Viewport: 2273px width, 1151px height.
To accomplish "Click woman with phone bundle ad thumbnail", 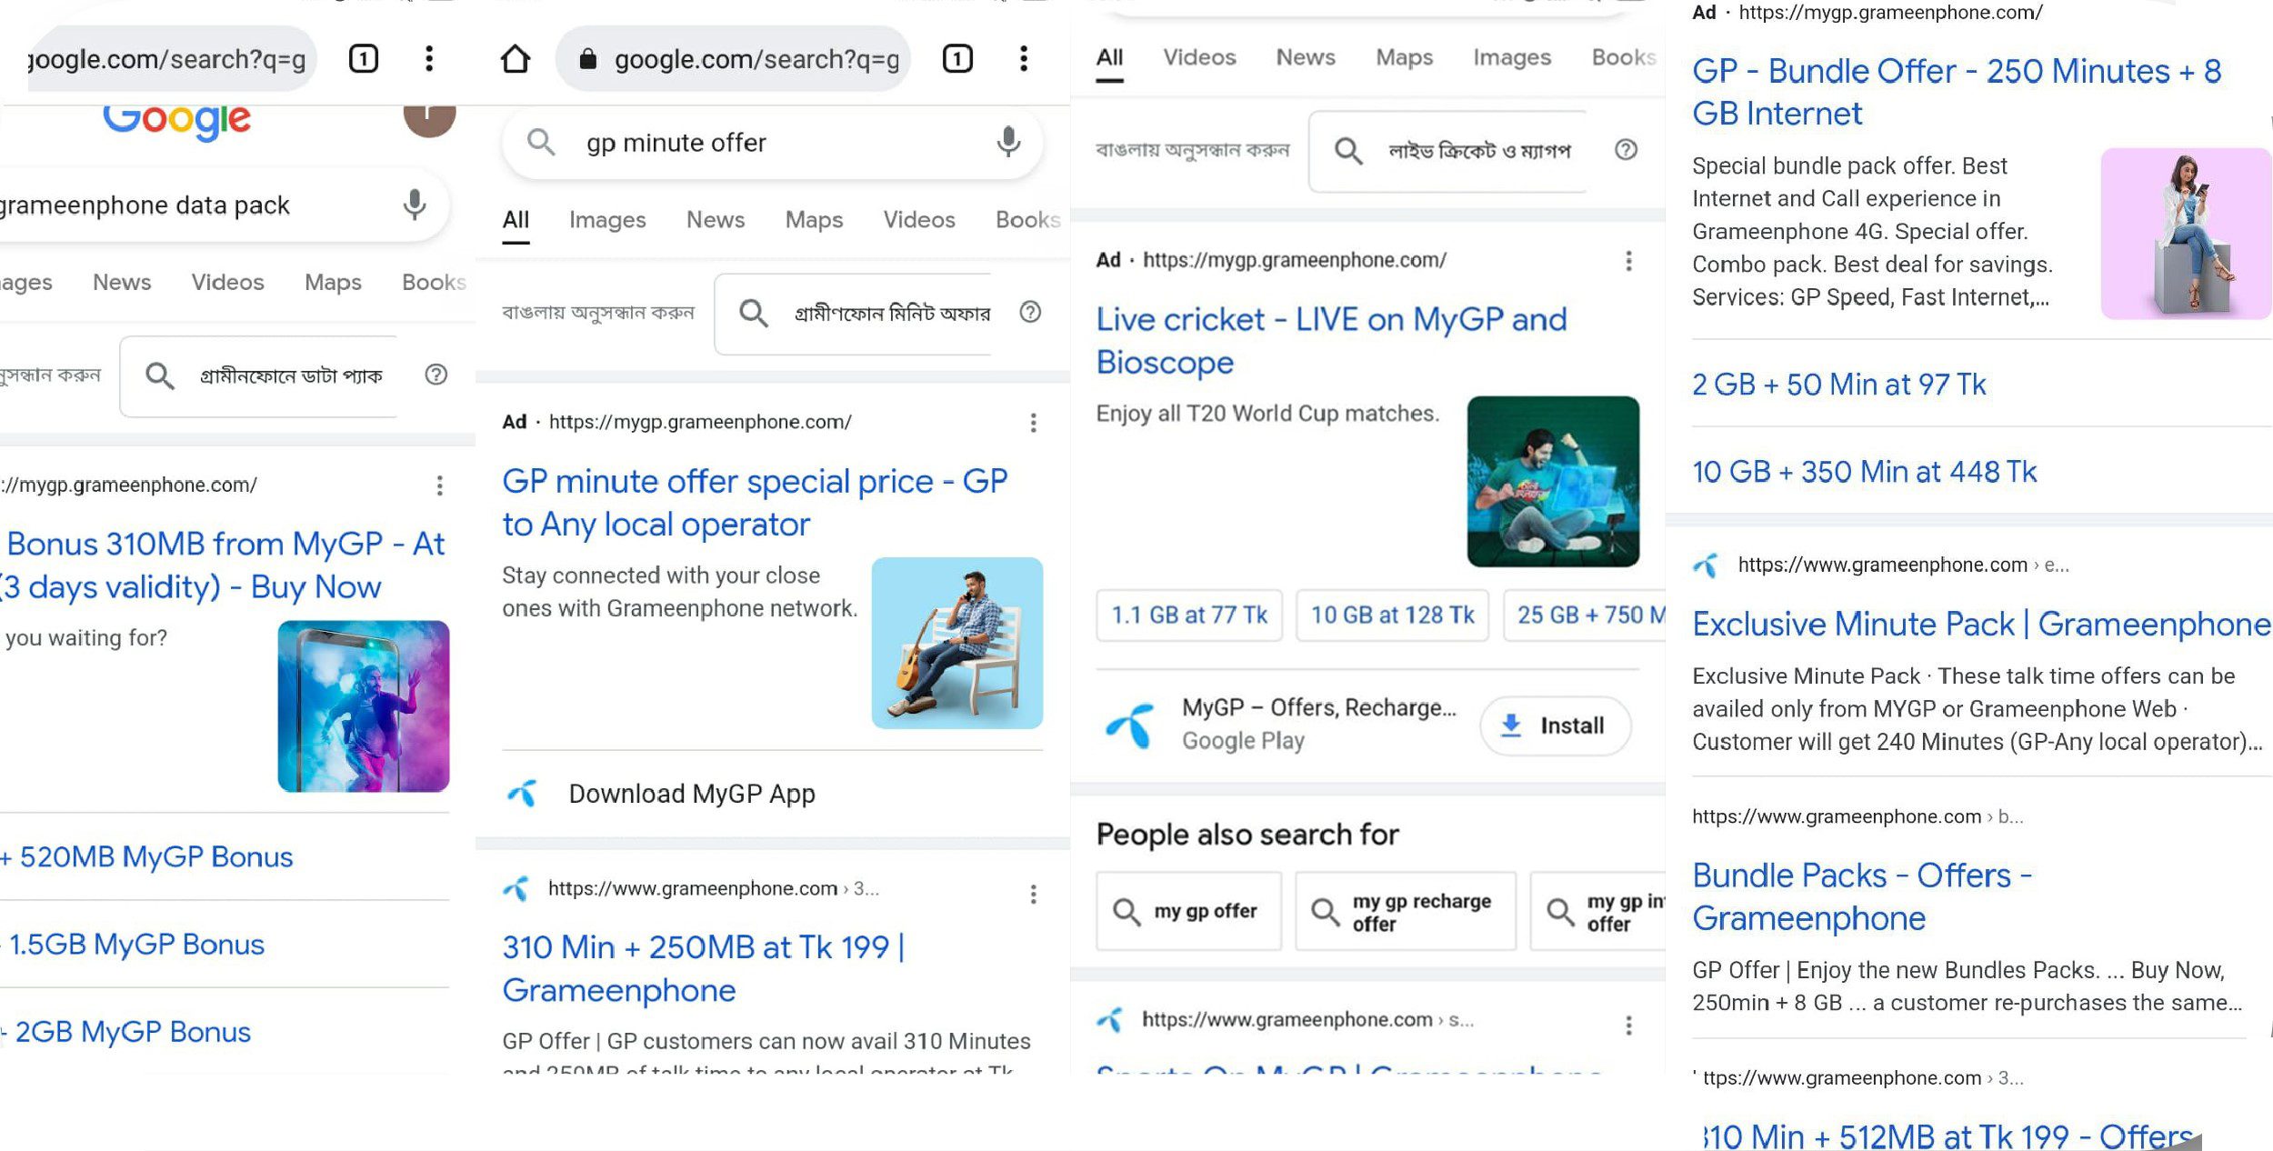I will [2186, 234].
